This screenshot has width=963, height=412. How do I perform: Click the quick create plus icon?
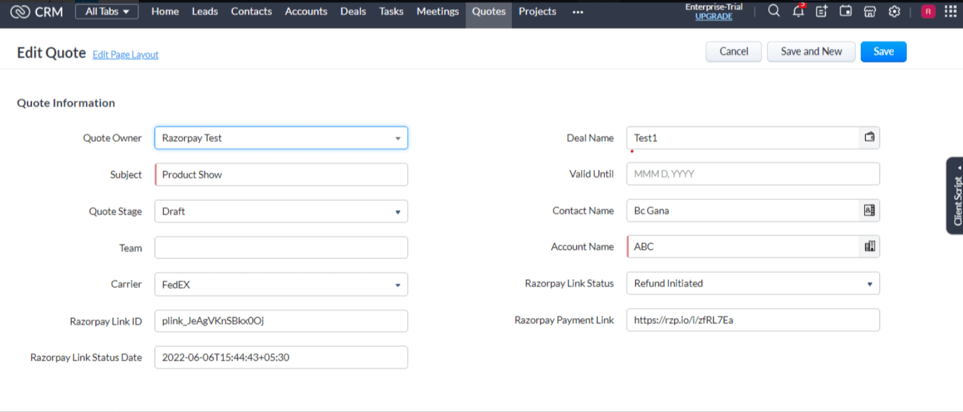coord(822,11)
